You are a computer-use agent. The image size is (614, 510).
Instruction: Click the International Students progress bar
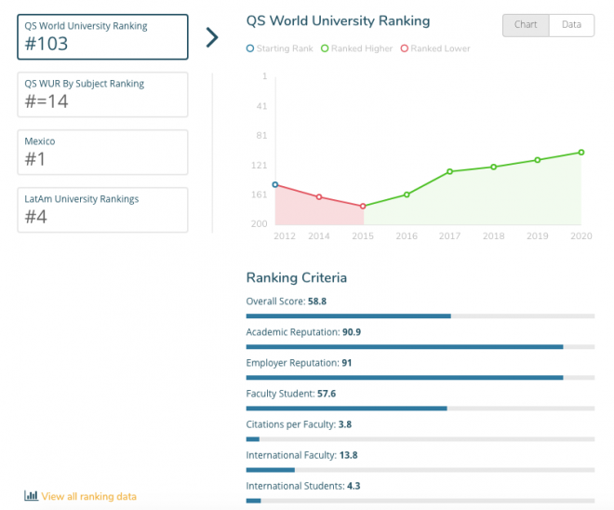tap(420, 501)
